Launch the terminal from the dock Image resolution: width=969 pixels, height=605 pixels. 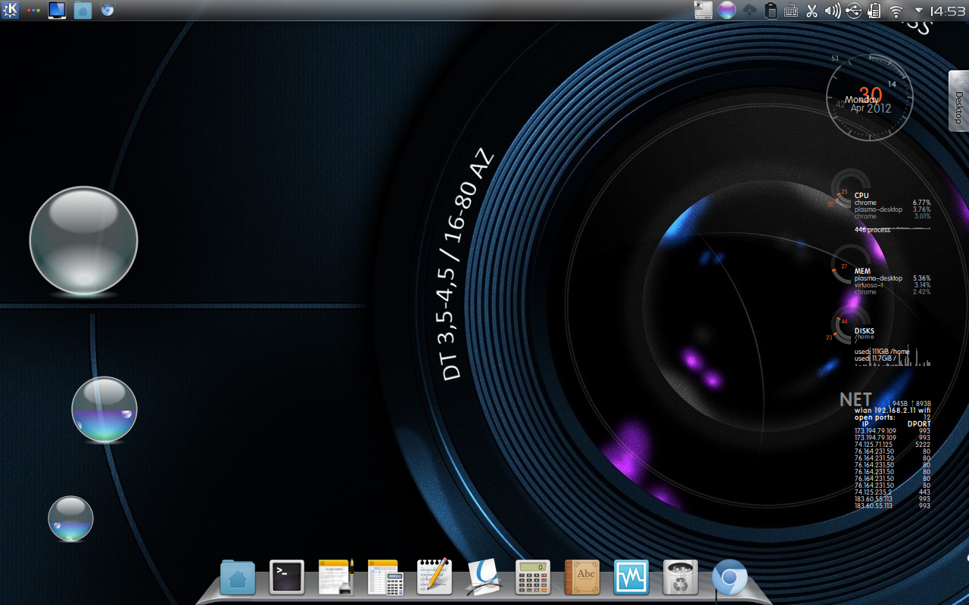287,578
